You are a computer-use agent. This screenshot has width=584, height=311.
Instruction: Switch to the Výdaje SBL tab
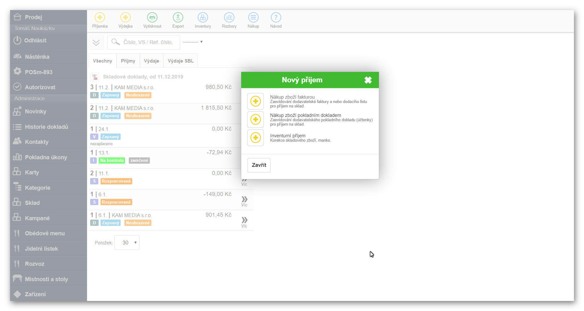(x=181, y=61)
